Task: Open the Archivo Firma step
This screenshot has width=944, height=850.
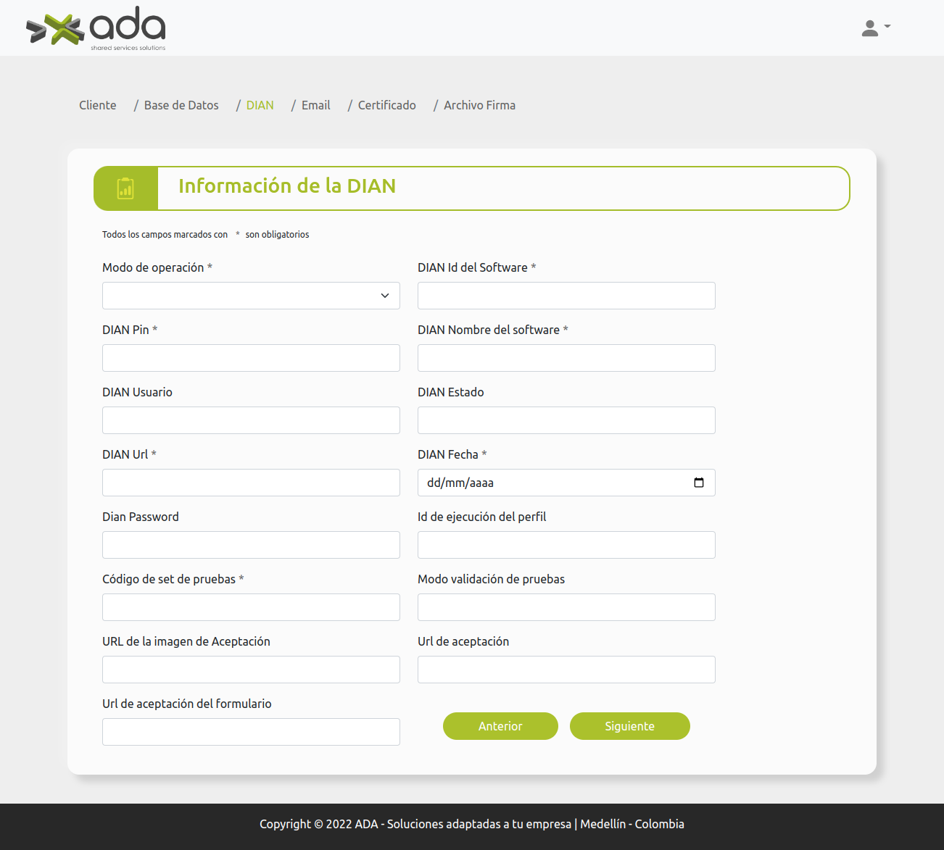Action: click(479, 105)
